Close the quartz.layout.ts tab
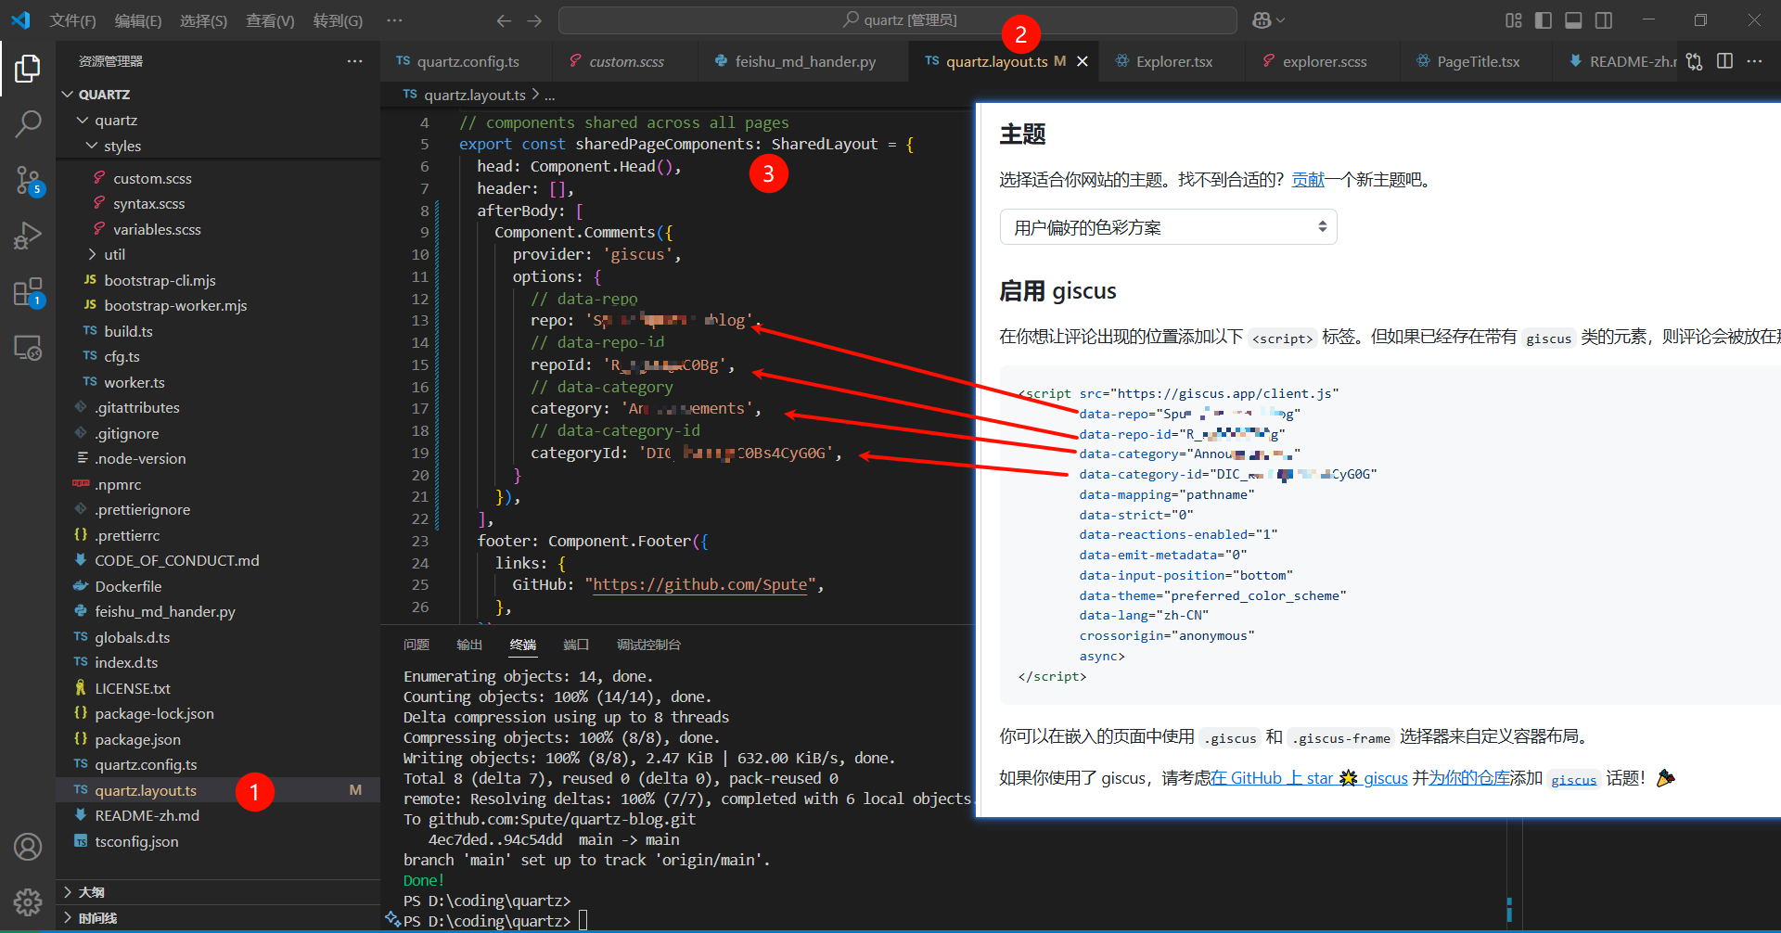The width and height of the screenshot is (1781, 933). (1083, 61)
